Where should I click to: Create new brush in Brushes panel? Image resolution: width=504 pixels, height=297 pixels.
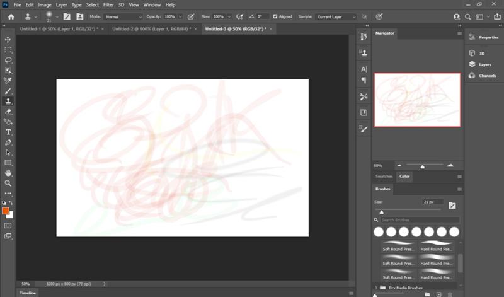point(438,294)
